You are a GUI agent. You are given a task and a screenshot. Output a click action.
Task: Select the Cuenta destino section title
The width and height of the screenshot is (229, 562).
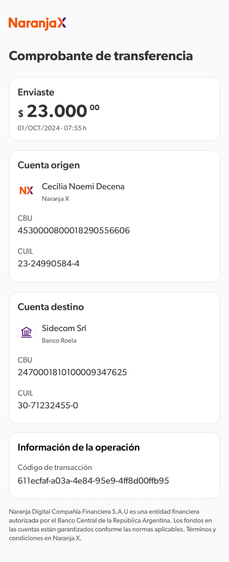click(x=51, y=307)
